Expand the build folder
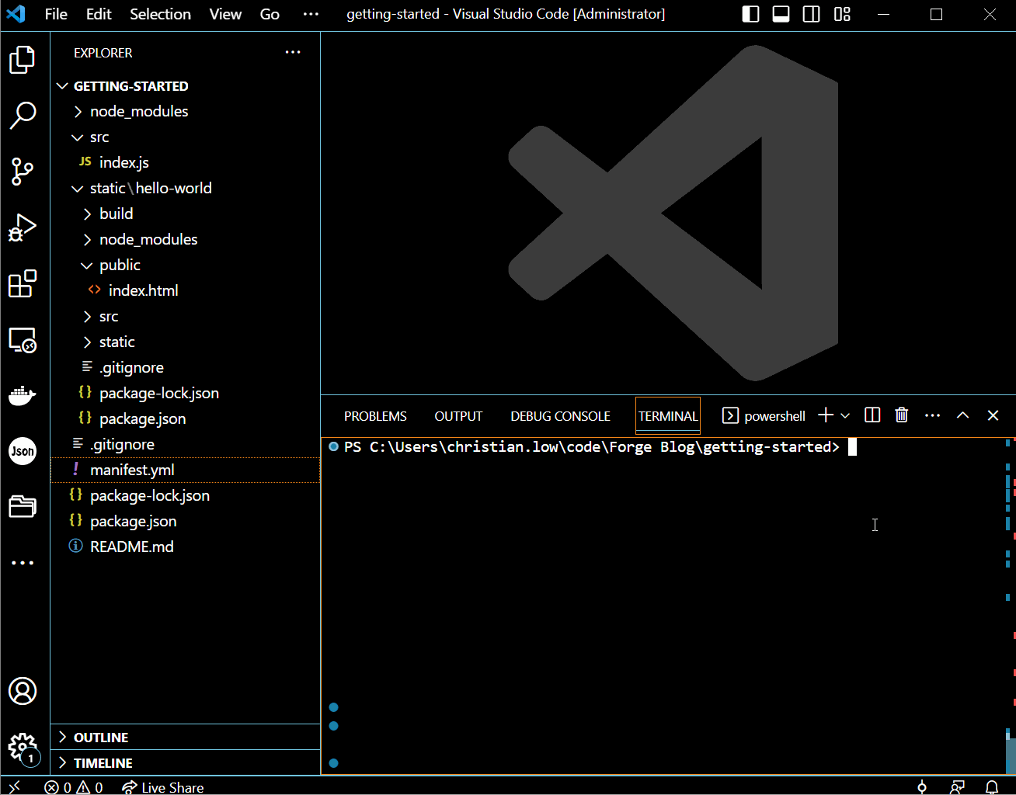Screen dimensions: 1016x795 [x=185, y=214]
